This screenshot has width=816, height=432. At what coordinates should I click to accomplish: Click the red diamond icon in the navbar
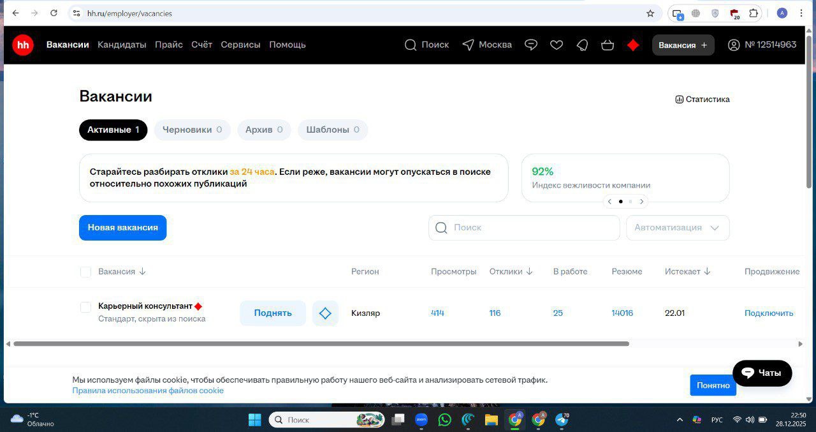pos(632,45)
